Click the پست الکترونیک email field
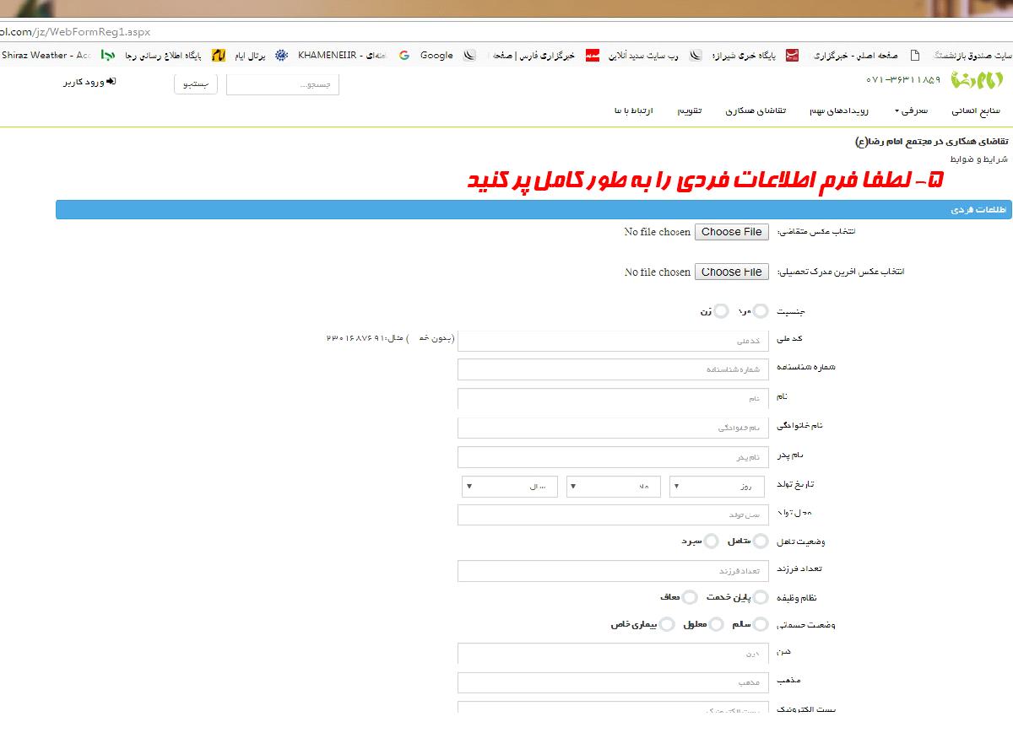This screenshot has width=1013, height=738. click(x=613, y=708)
